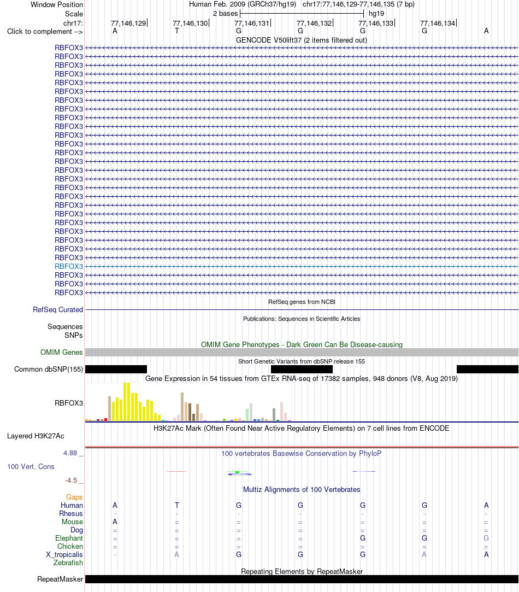
Task: Click the 'Click to complement -->' label
Action: pyautogui.click(x=45, y=31)
